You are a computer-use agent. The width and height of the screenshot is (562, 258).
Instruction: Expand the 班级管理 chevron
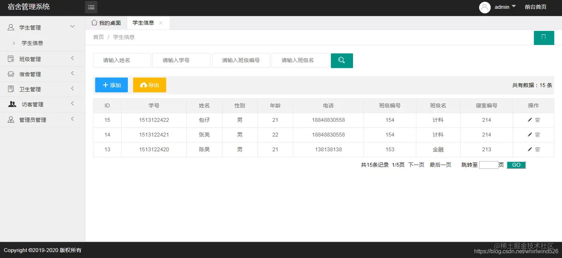(x=72, y=58)
